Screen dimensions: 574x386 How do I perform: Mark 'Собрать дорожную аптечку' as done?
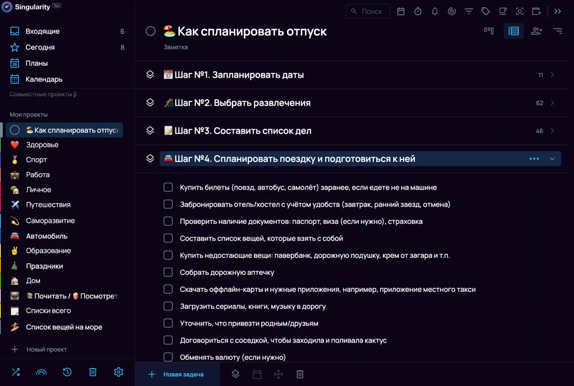(x=168, y=272)
